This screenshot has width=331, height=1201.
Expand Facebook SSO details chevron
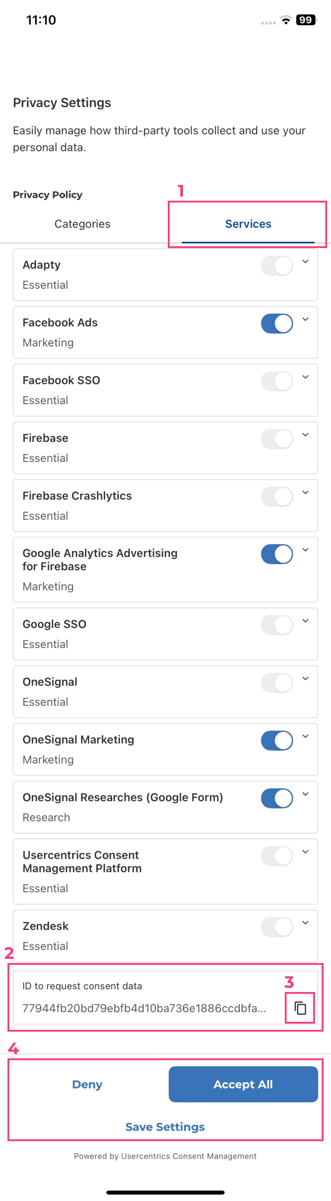pyautogui.click(x=305, y=377)
